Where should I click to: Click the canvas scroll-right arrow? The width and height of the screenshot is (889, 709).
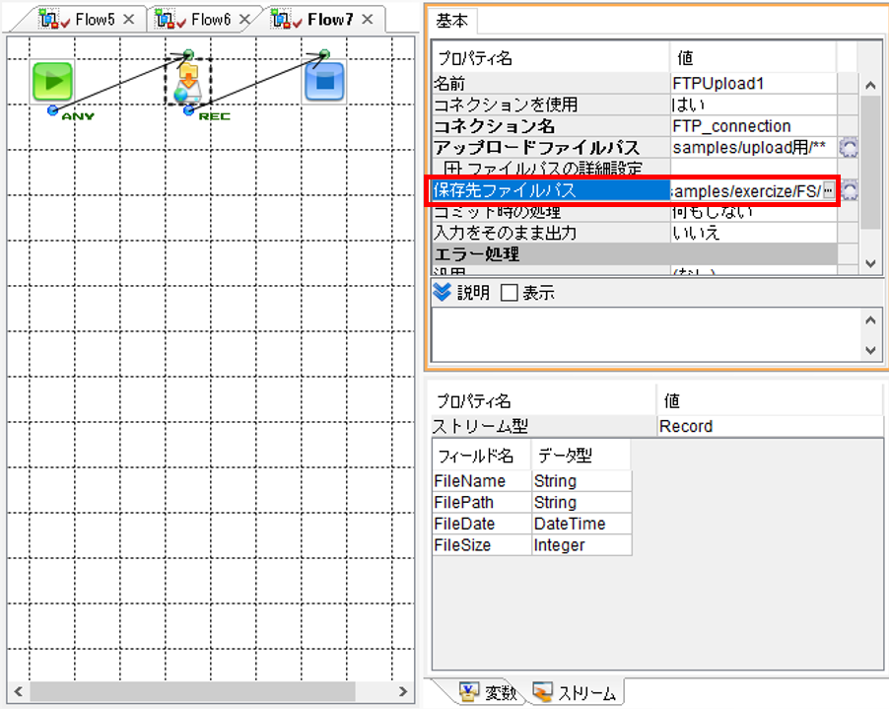tap(403, 691)
